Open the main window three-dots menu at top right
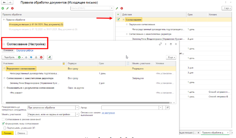Viewport: 236px width, 138px height. [225, 2]
